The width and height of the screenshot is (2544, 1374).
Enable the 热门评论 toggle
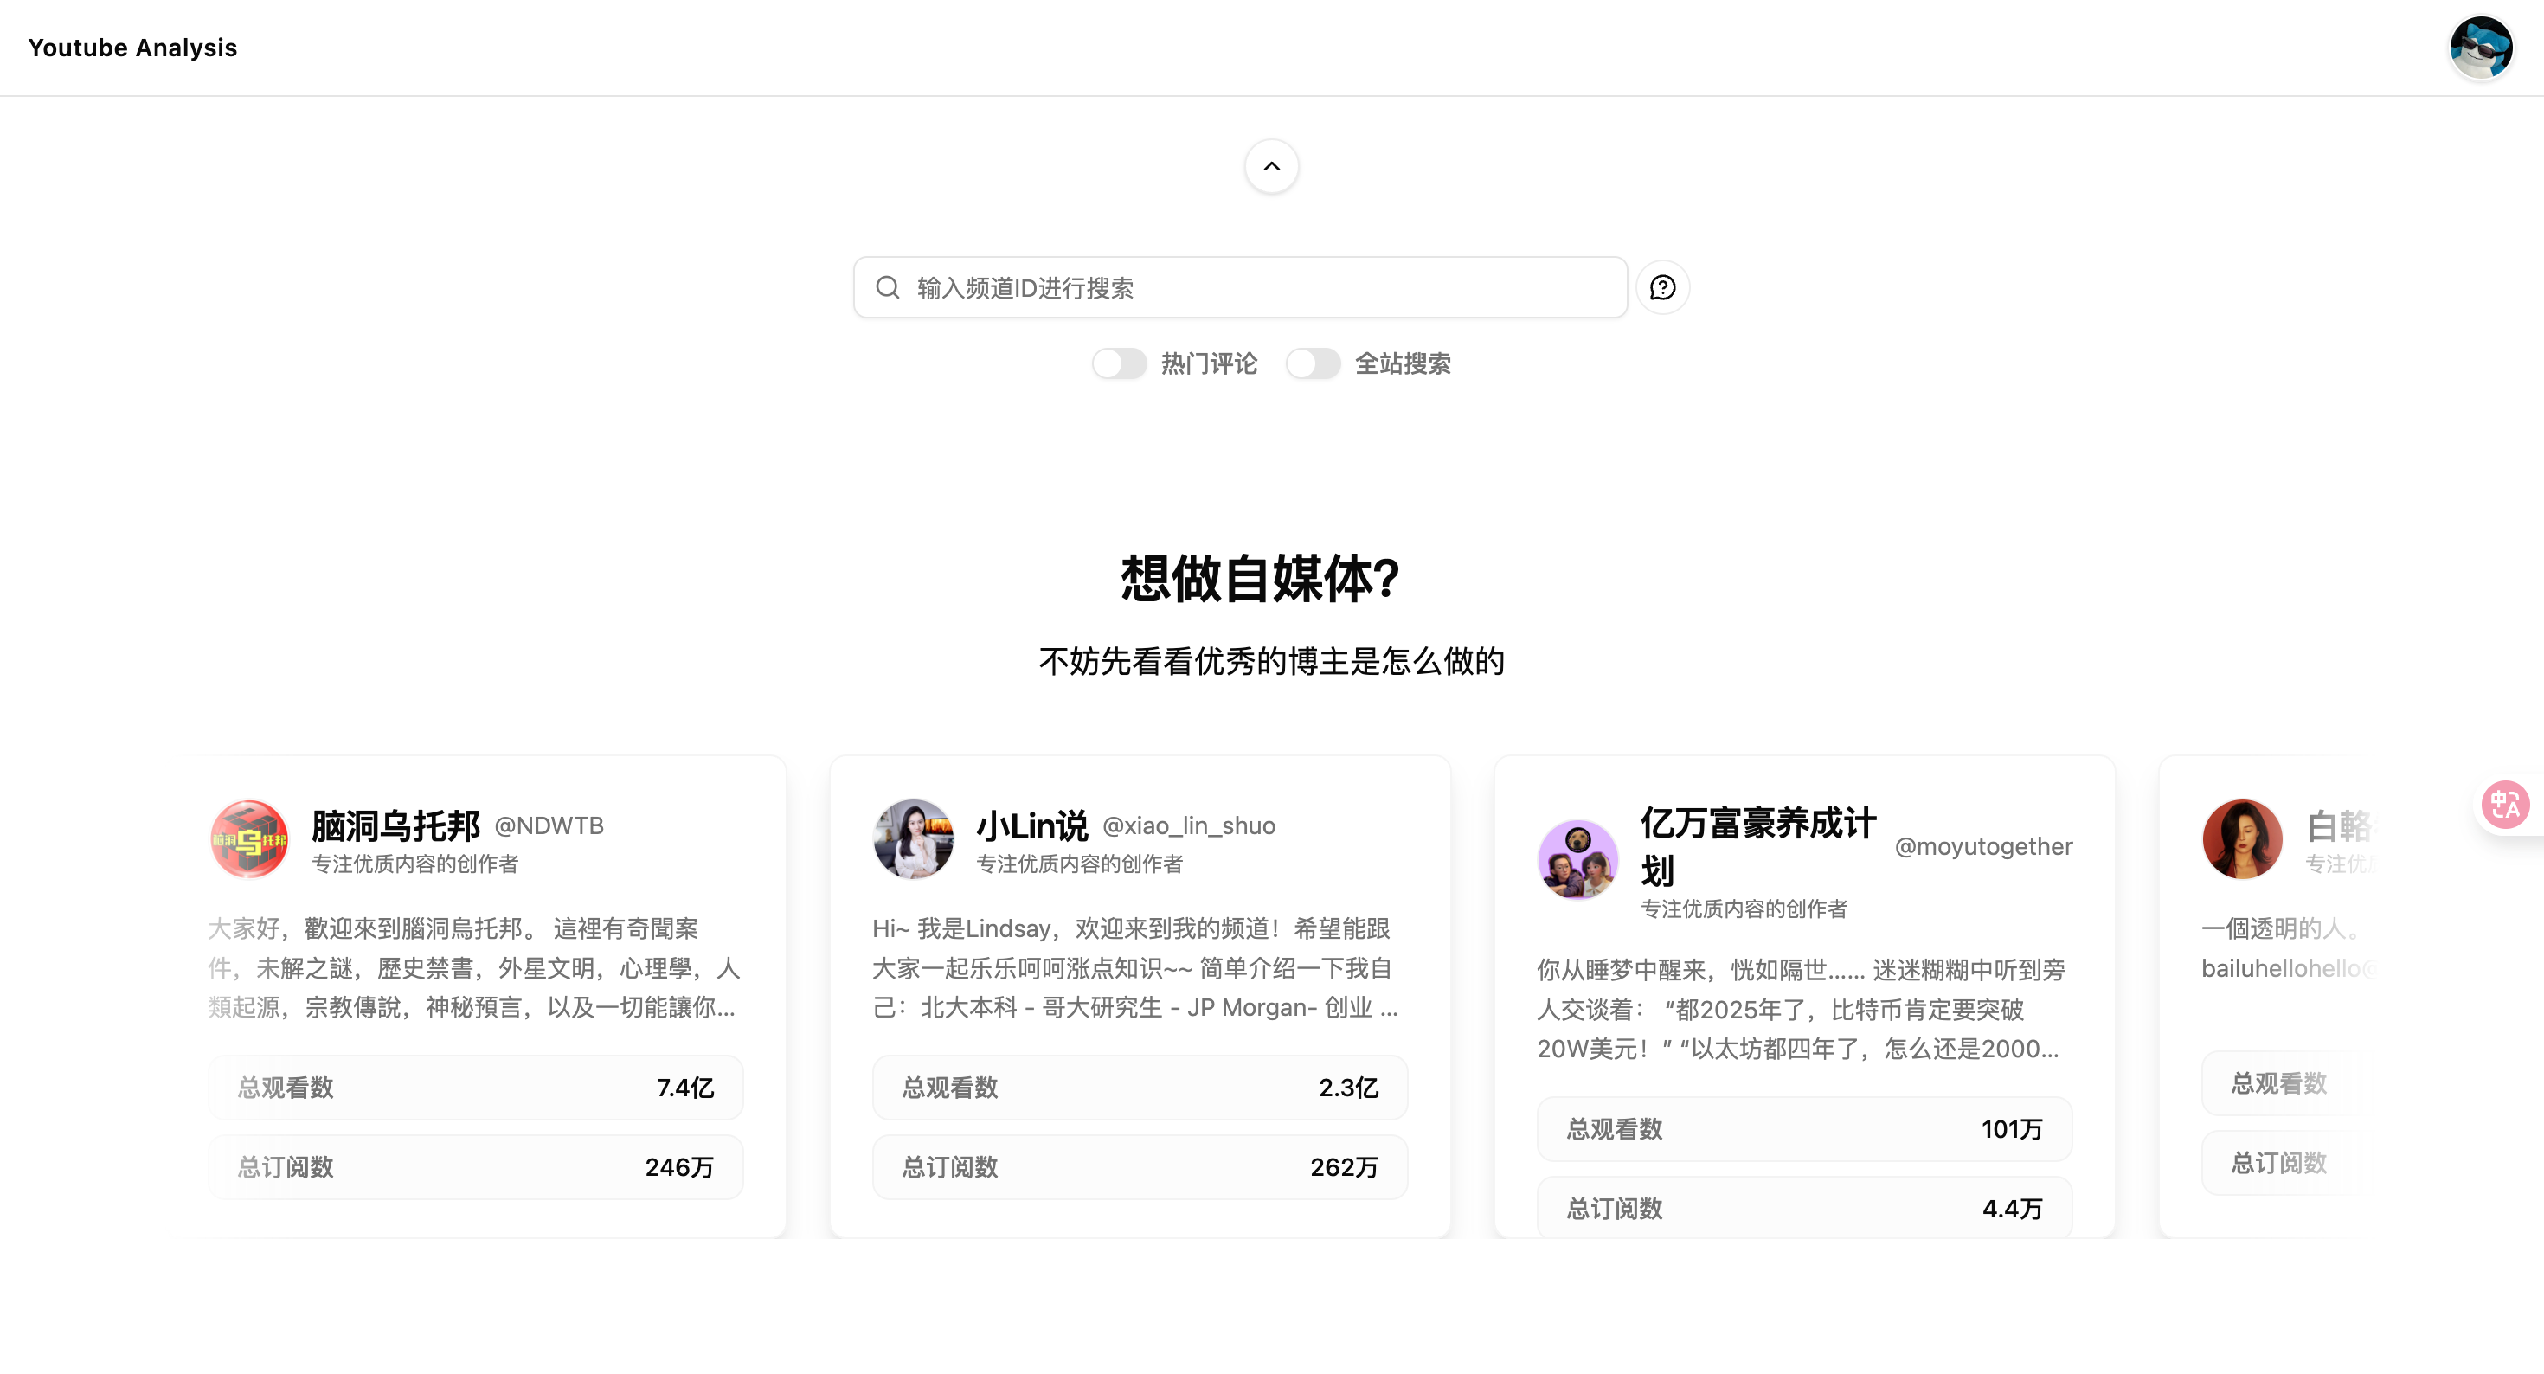click(x=1120, y=363)
